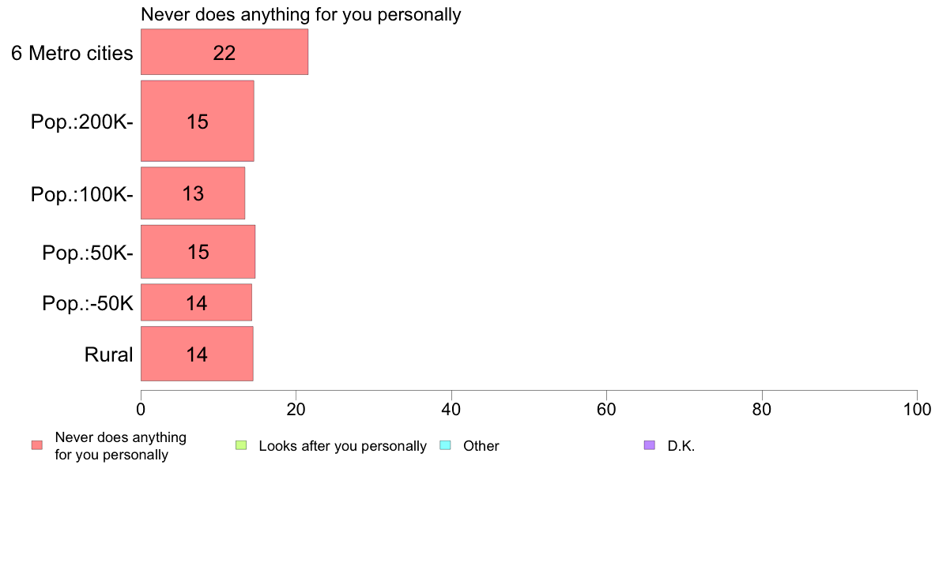Click the cyan 'Other' legend swatch
This screenshot has height=581, width=939.
[446, 445]
